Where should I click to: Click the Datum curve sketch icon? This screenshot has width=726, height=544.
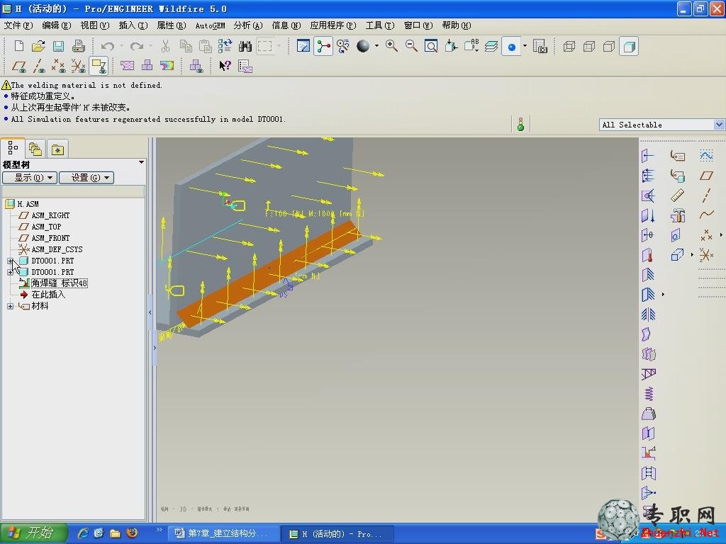pos(706,156)
